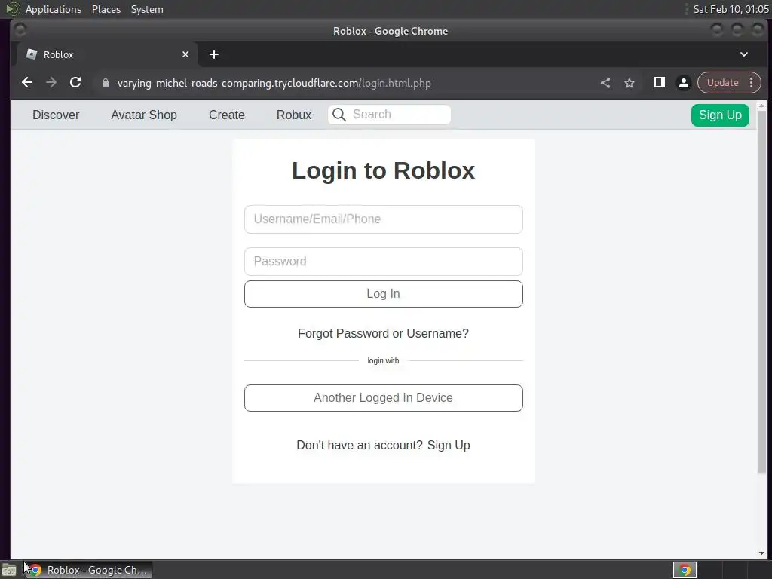Click the Log In button
Screen dimensions: 772x579
(384, 294)
